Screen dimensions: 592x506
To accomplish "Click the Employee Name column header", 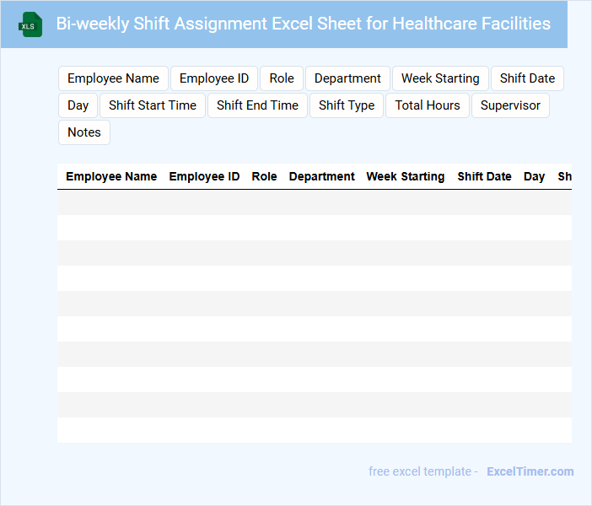I will point(111,177).
